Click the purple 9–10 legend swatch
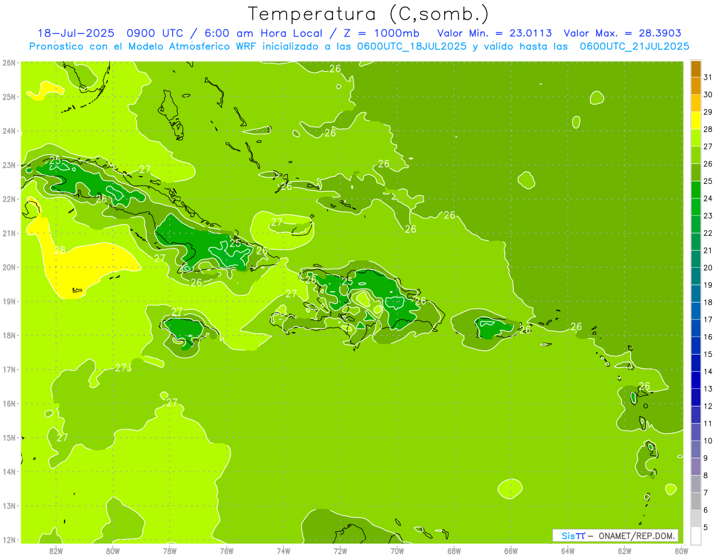Viewport: 724px width, 559px height. (x=696, y=449)
